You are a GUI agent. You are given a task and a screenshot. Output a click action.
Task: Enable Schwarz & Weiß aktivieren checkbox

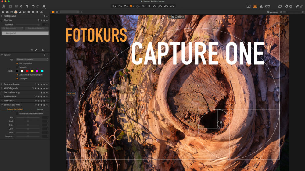[x=17, y=114]
